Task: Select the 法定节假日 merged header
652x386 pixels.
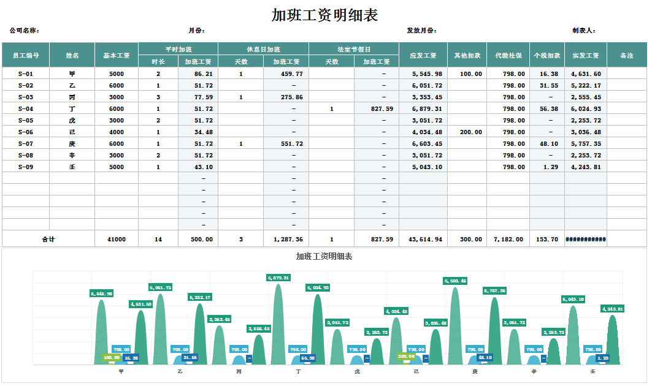Action: coord(354,49)
